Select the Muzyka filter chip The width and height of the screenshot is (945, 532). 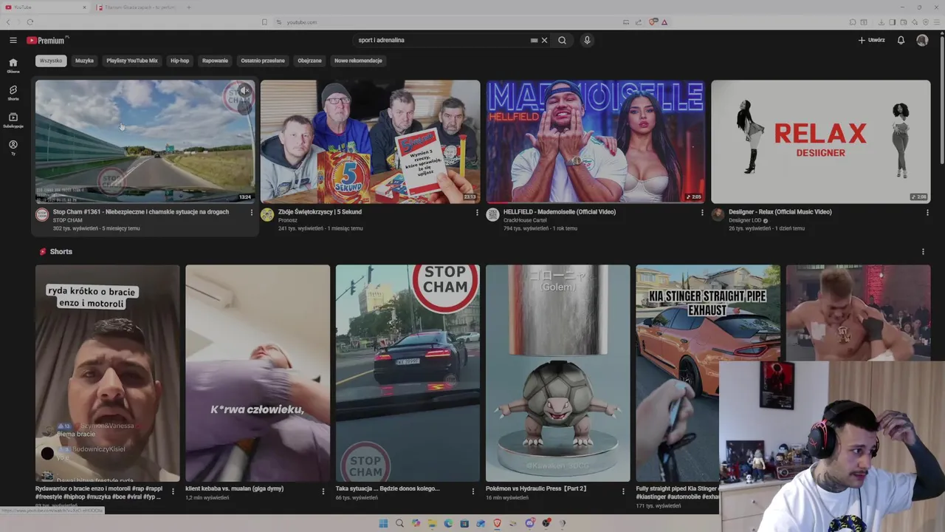[x=84, y=61]
